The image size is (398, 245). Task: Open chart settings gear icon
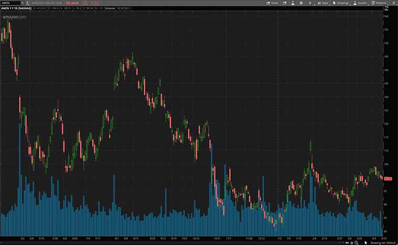click(x=301, y=3)
